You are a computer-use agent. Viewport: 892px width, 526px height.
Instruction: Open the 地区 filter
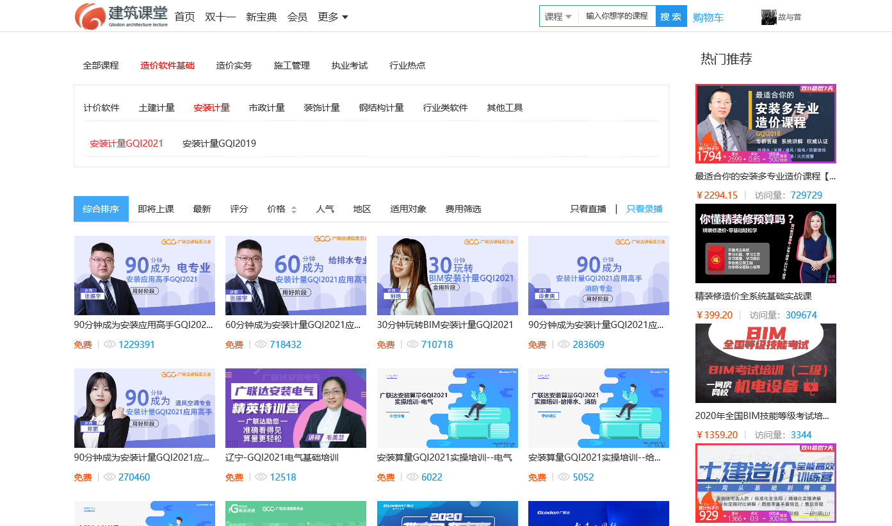click(362, 209)
